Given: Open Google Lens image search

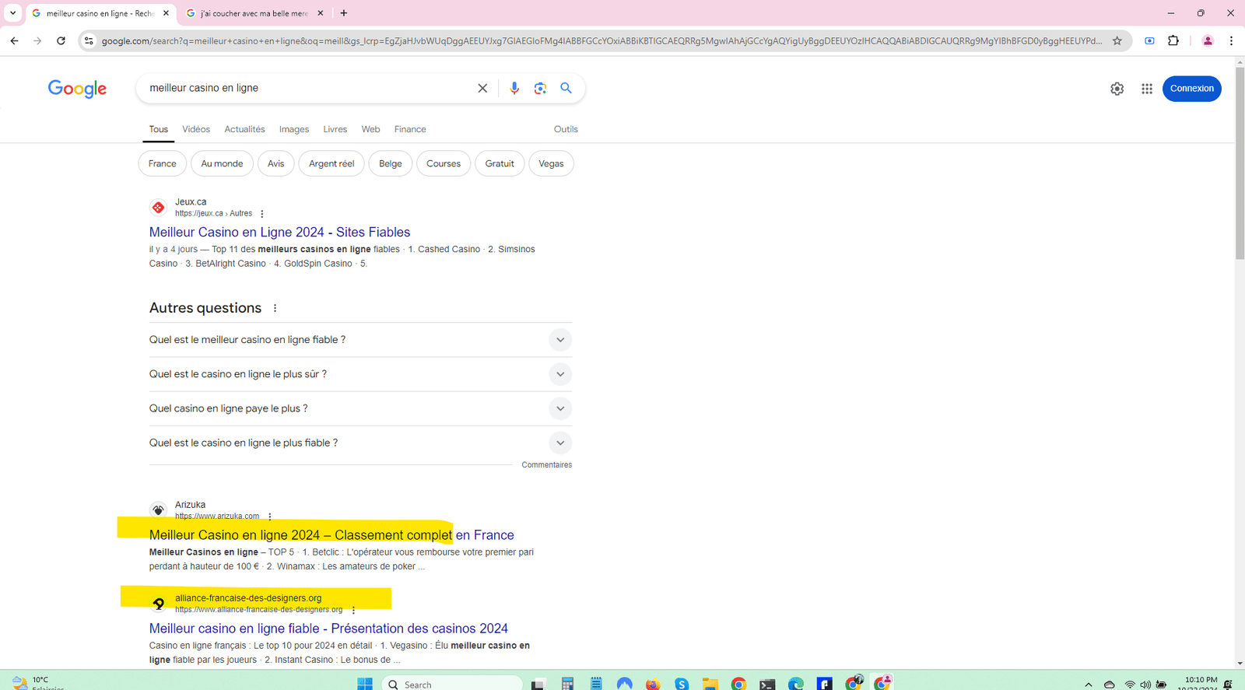Looking at the screenshot, I should (540, 88).
